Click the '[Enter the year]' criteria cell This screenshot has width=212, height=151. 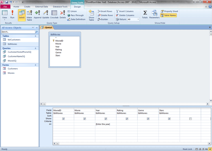106,124
